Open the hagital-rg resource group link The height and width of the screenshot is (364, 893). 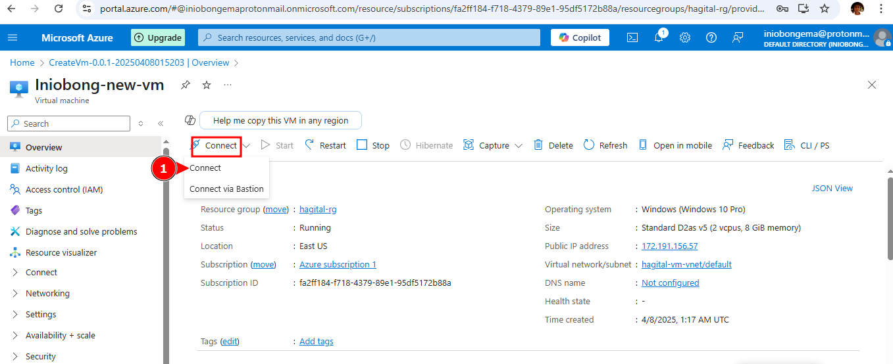tap(318, 209)
